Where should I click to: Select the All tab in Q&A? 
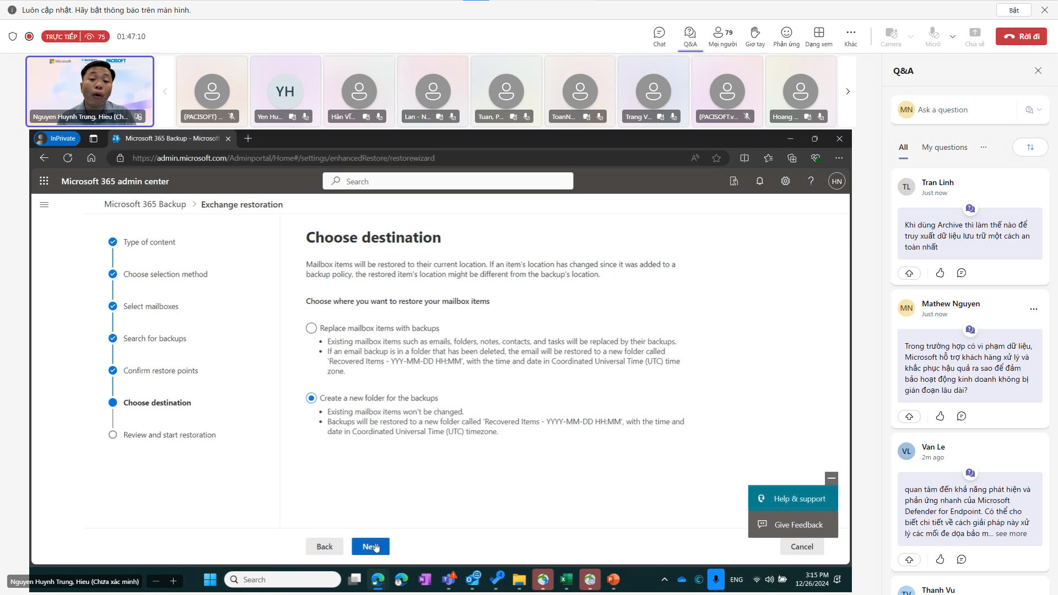click(903, 147)
